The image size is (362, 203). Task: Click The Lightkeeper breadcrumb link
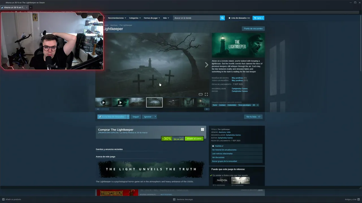(126, 25)
